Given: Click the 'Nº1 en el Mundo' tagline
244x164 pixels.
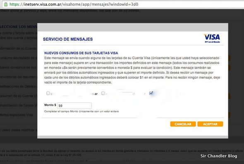Looking at the screenshot, I should tap(212, 42).
